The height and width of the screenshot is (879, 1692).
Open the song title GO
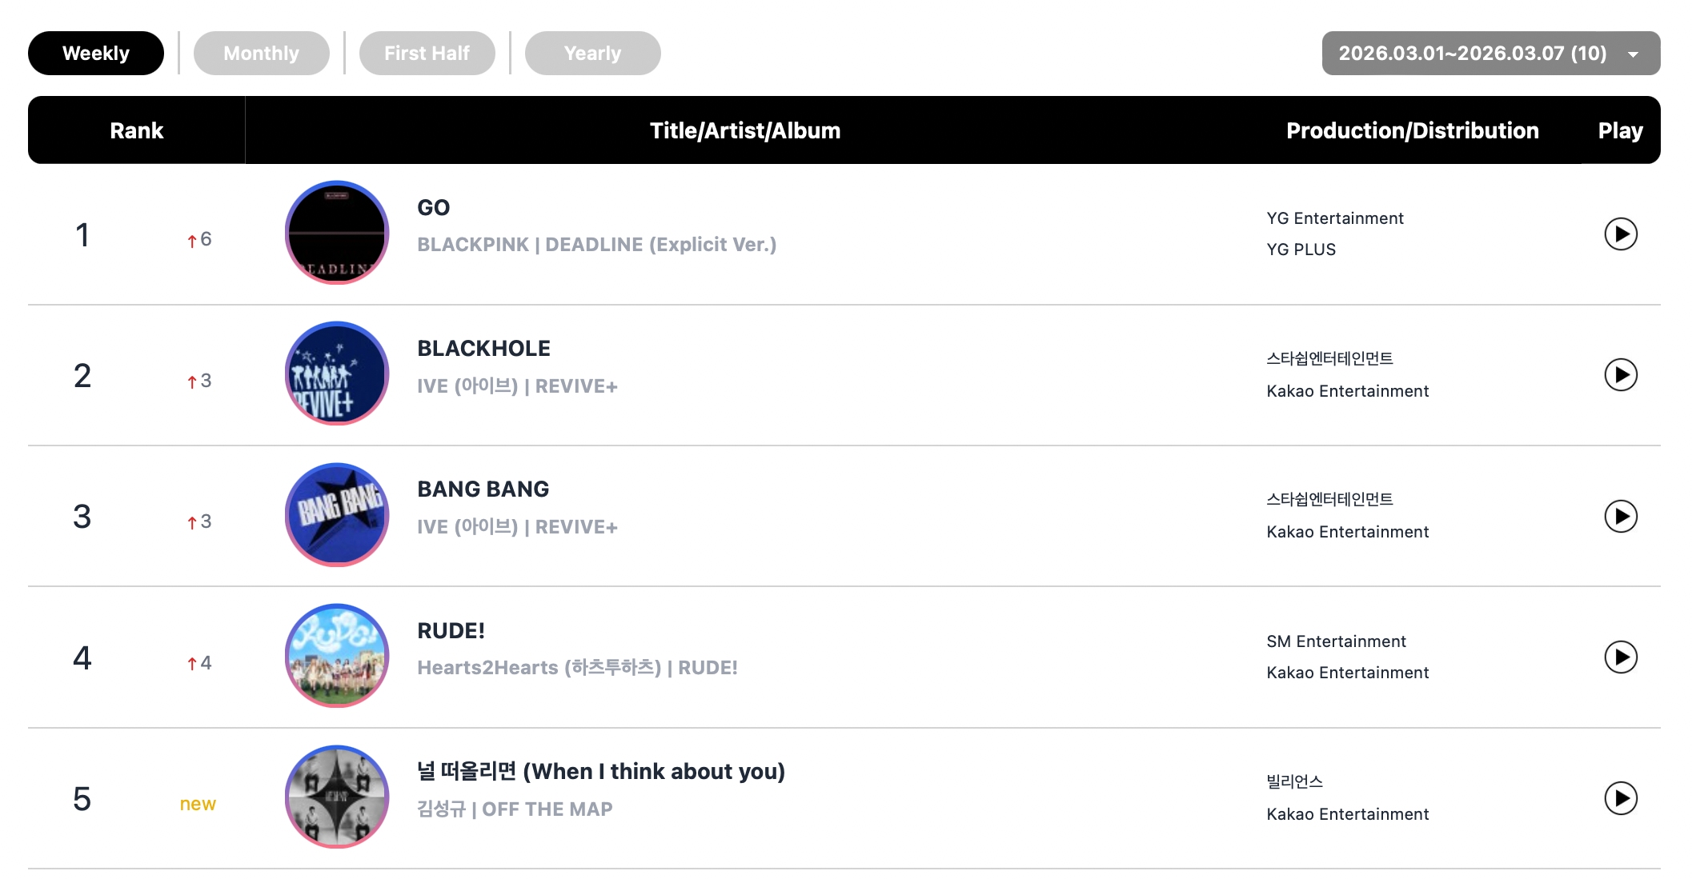pyautogui.click(x=433, y=208)
